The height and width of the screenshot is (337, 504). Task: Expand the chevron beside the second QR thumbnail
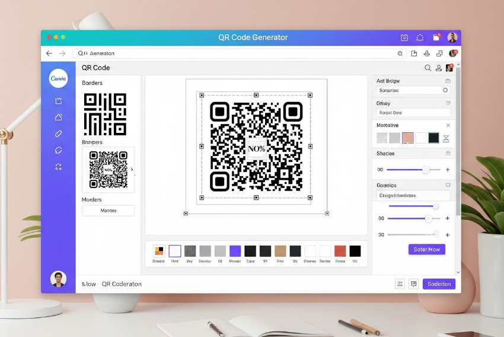pyautogui.click(x=132, y=170)
